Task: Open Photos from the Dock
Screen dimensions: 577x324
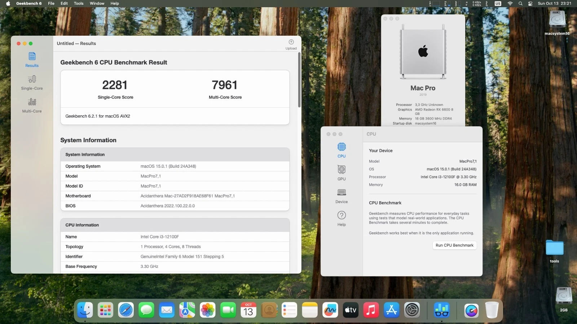Action: click(208, 310)
